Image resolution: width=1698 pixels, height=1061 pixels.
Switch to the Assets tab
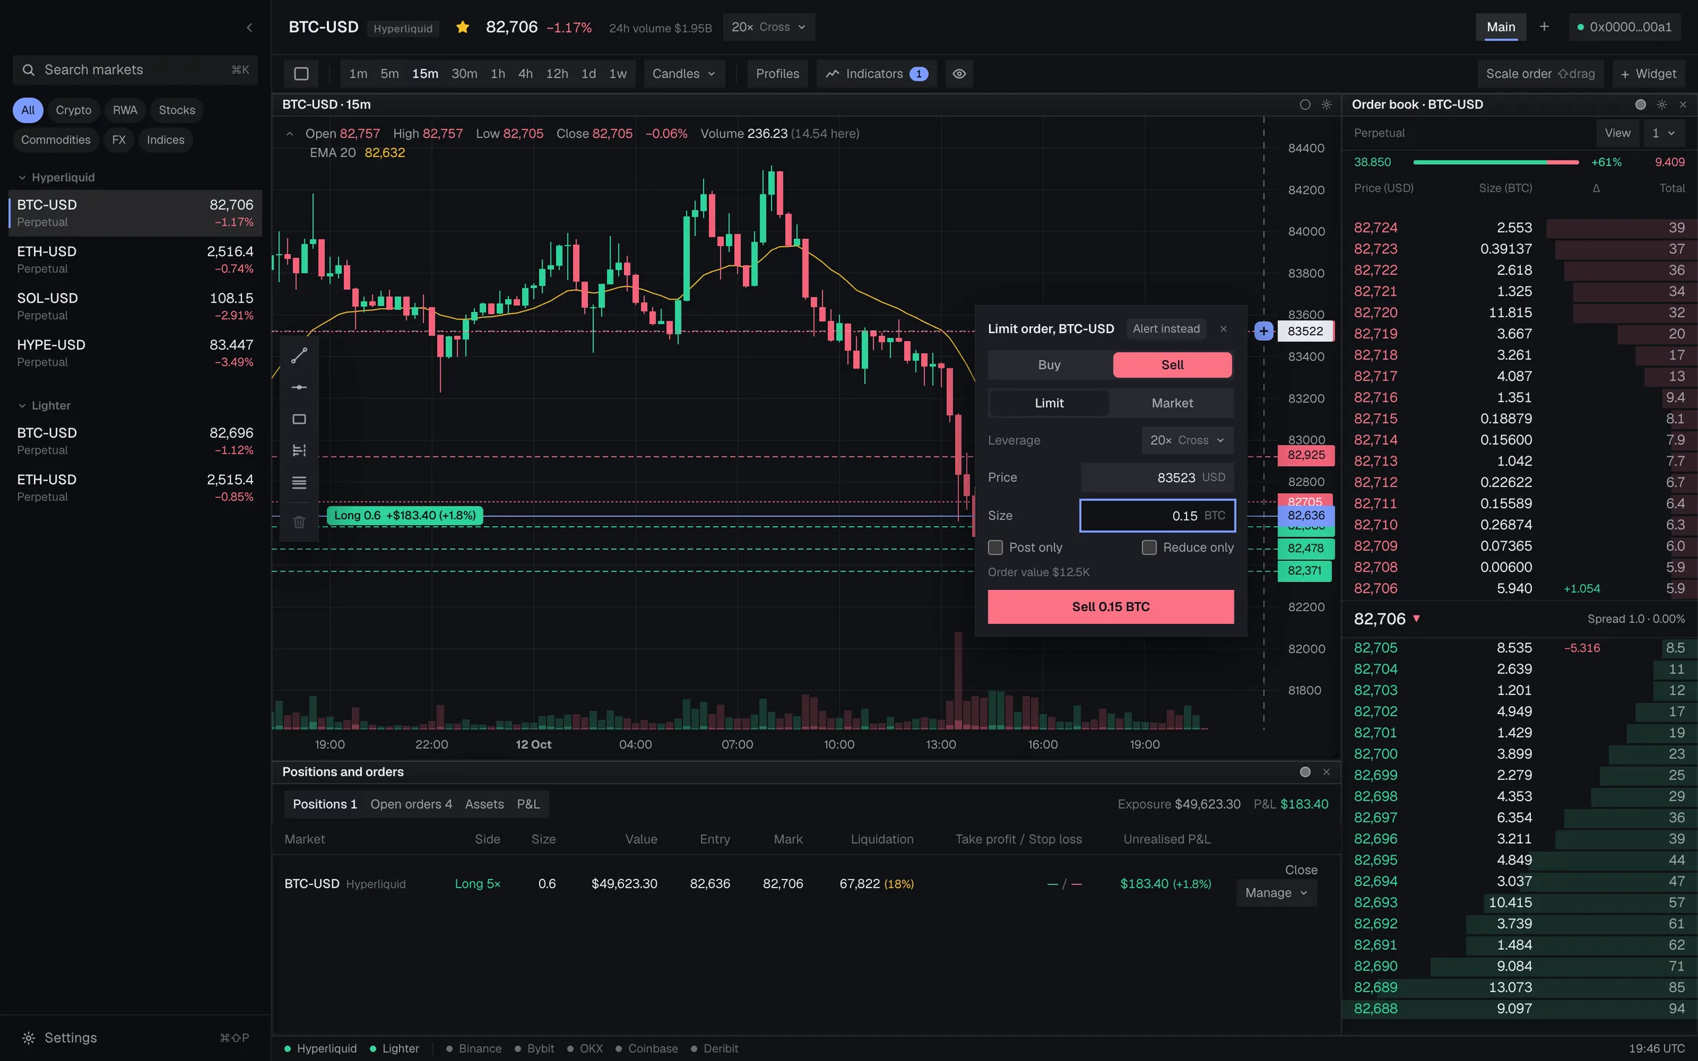[x=485, y=804]
